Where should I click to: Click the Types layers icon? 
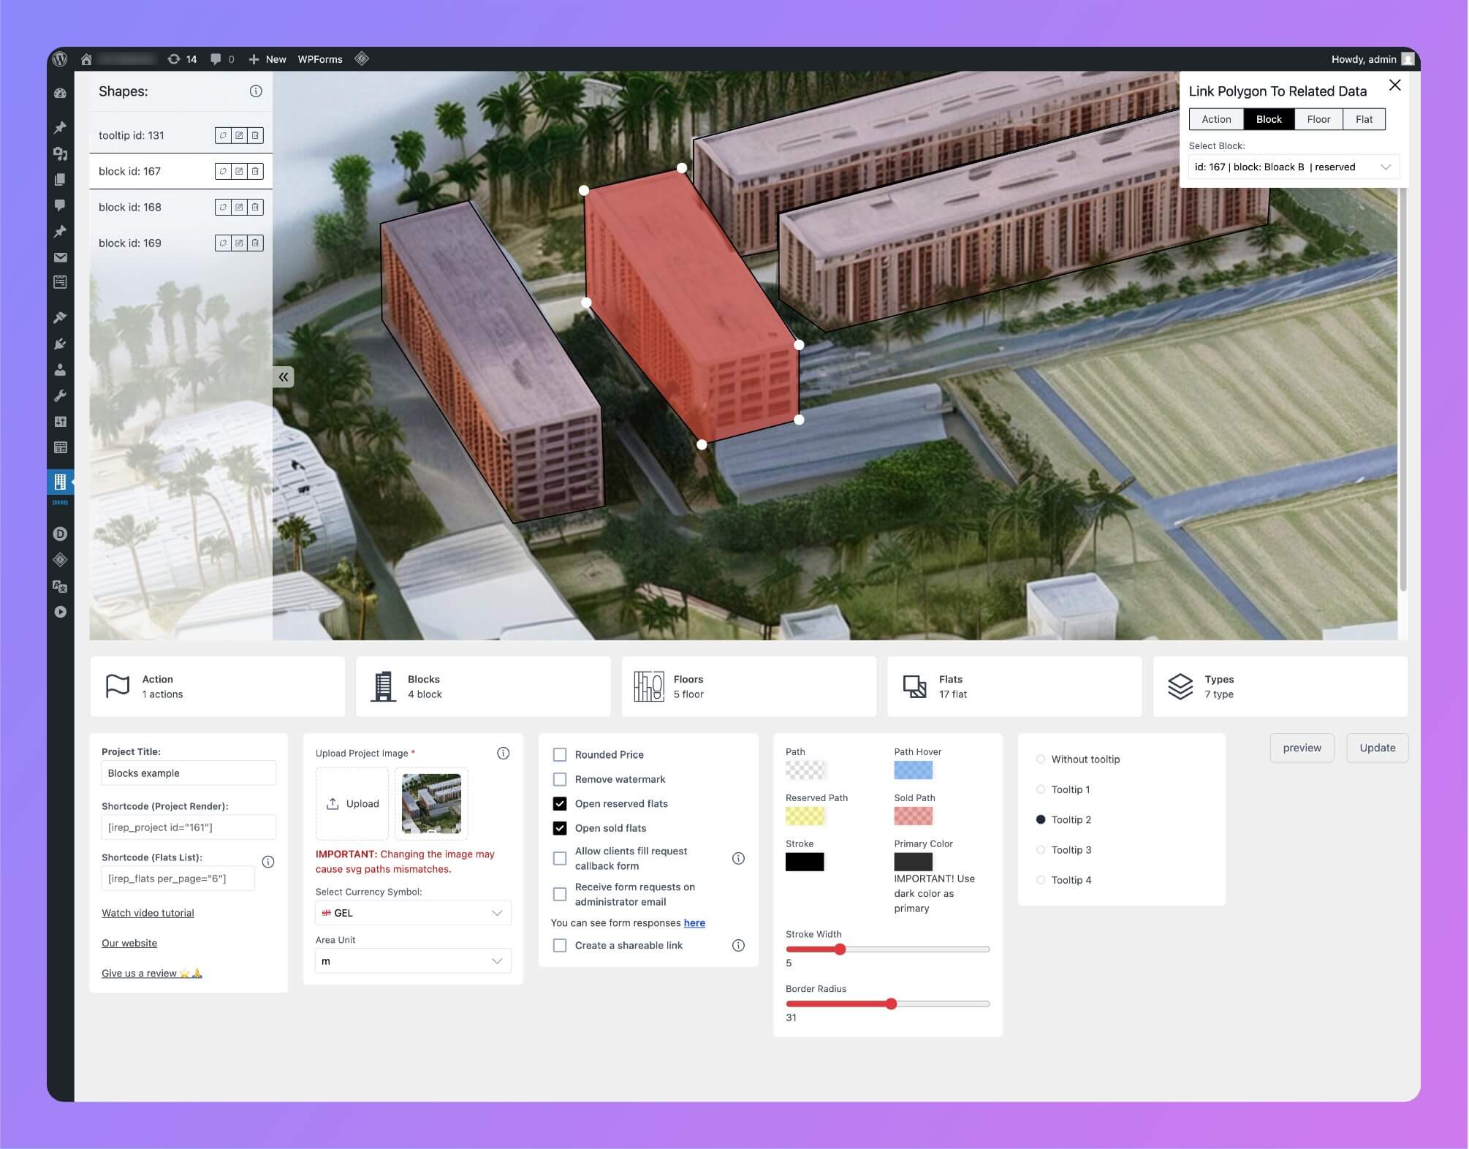tap(1180, 686)
